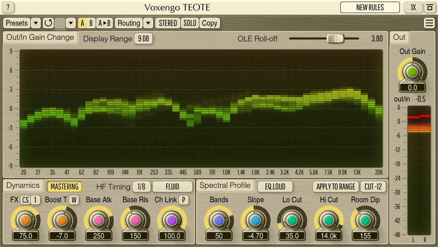Enable SOLO channel monitoring
Viewport: 438px width, 247px height.
click(x=190, y=23)
